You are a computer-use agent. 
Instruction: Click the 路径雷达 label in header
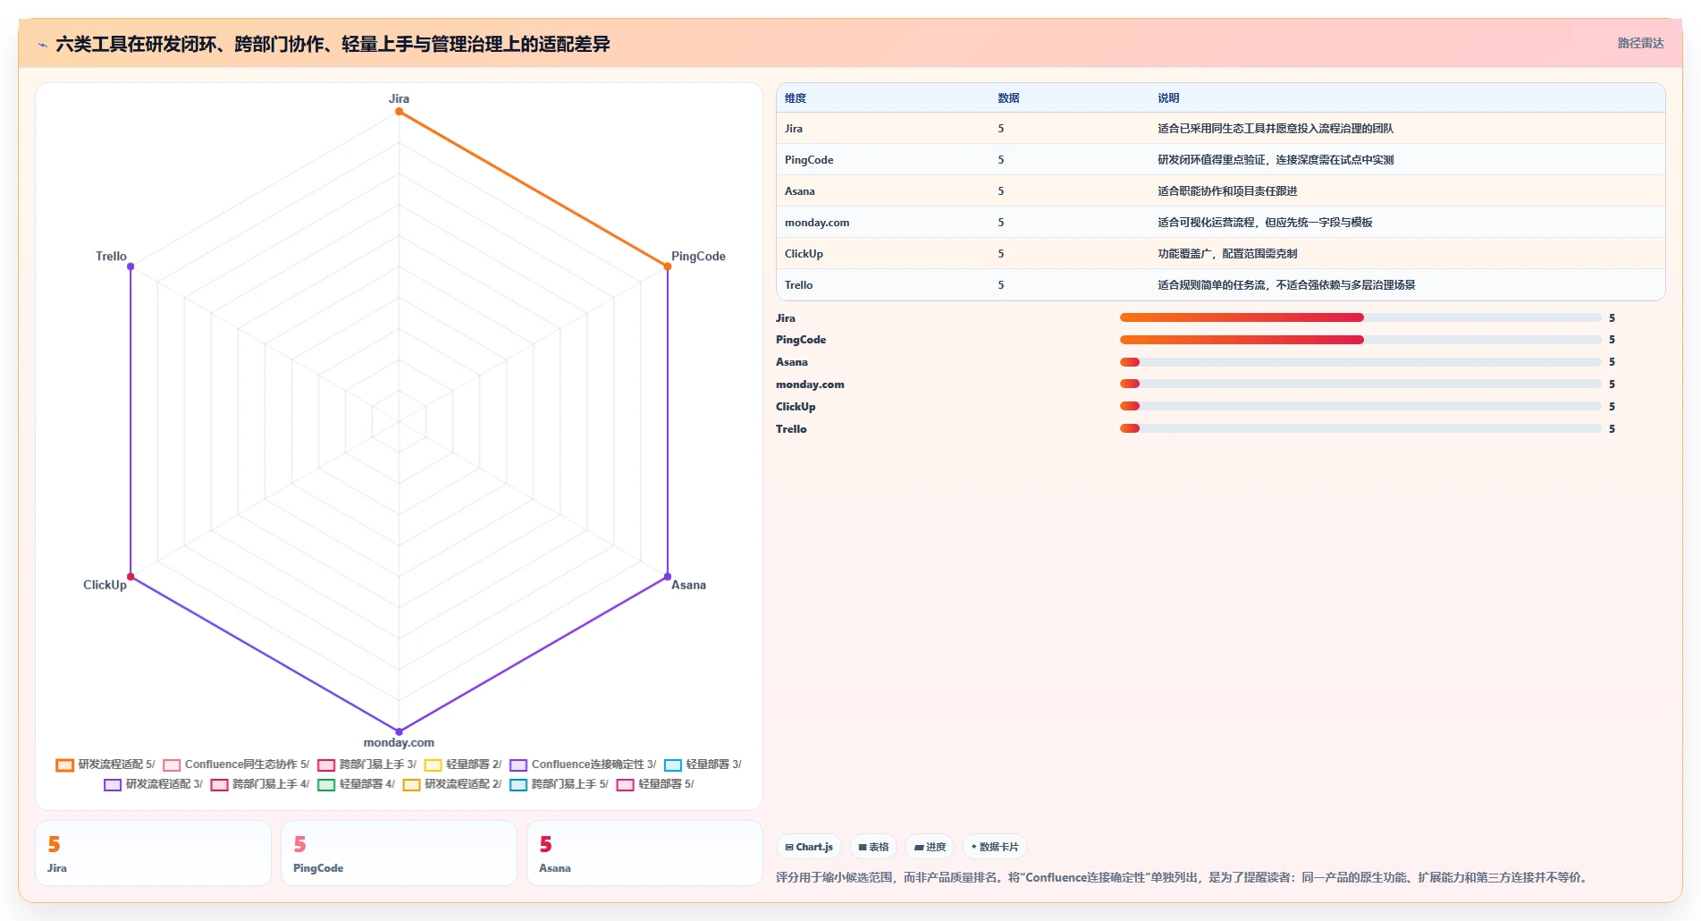tap(1640, 44)
